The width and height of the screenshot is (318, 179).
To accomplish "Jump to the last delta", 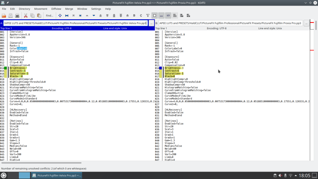I will click(x=80, y=16).
